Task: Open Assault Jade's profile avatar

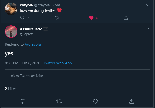Action: pyautogui.click(x=11, y=32)
